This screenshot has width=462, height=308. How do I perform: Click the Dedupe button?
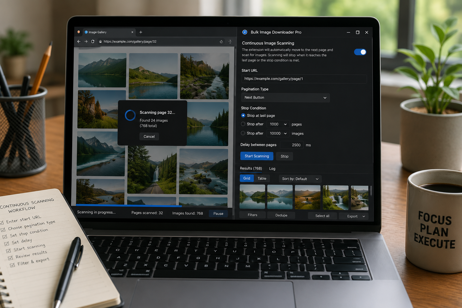point(282,215)
